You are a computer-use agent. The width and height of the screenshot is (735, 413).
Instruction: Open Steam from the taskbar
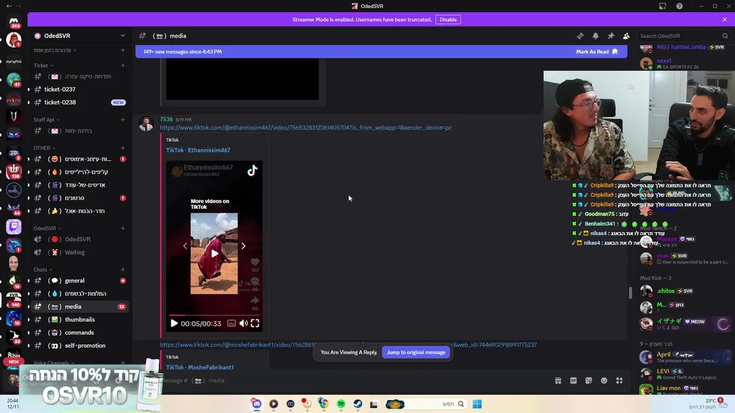[x=358, y=404]
